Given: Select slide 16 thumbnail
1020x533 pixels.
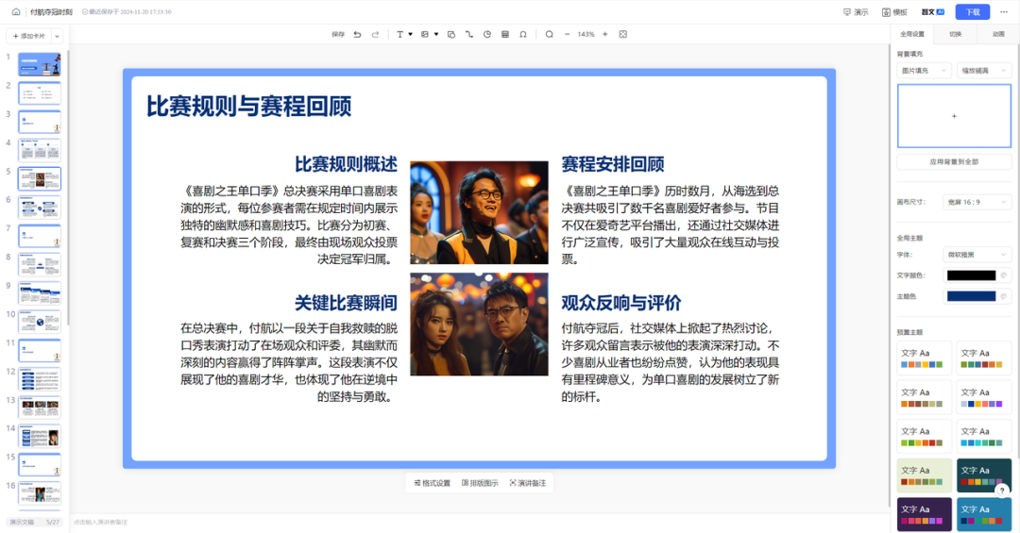Looking at the screenshot, I should 40,493.
